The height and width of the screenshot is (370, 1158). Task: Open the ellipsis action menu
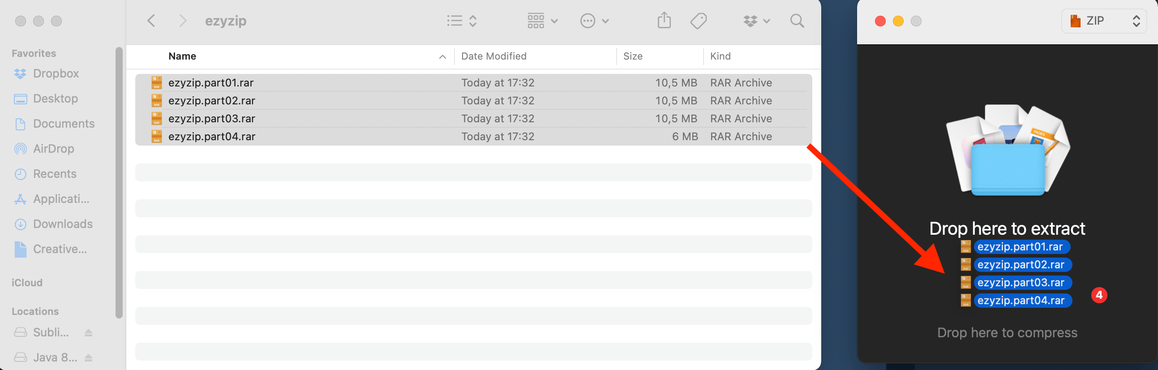pyautogui.click(x=594, y=21)
